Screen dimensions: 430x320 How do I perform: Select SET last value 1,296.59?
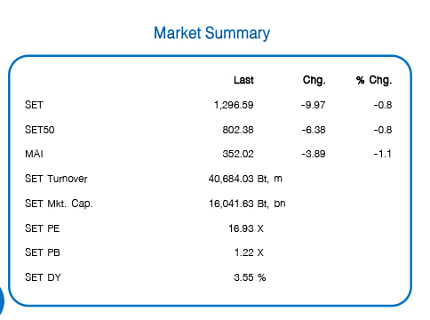pyautogui.click(x=234, y=105)
